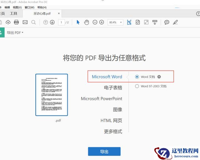Click the fit width scrolling icon

point(129,22)
